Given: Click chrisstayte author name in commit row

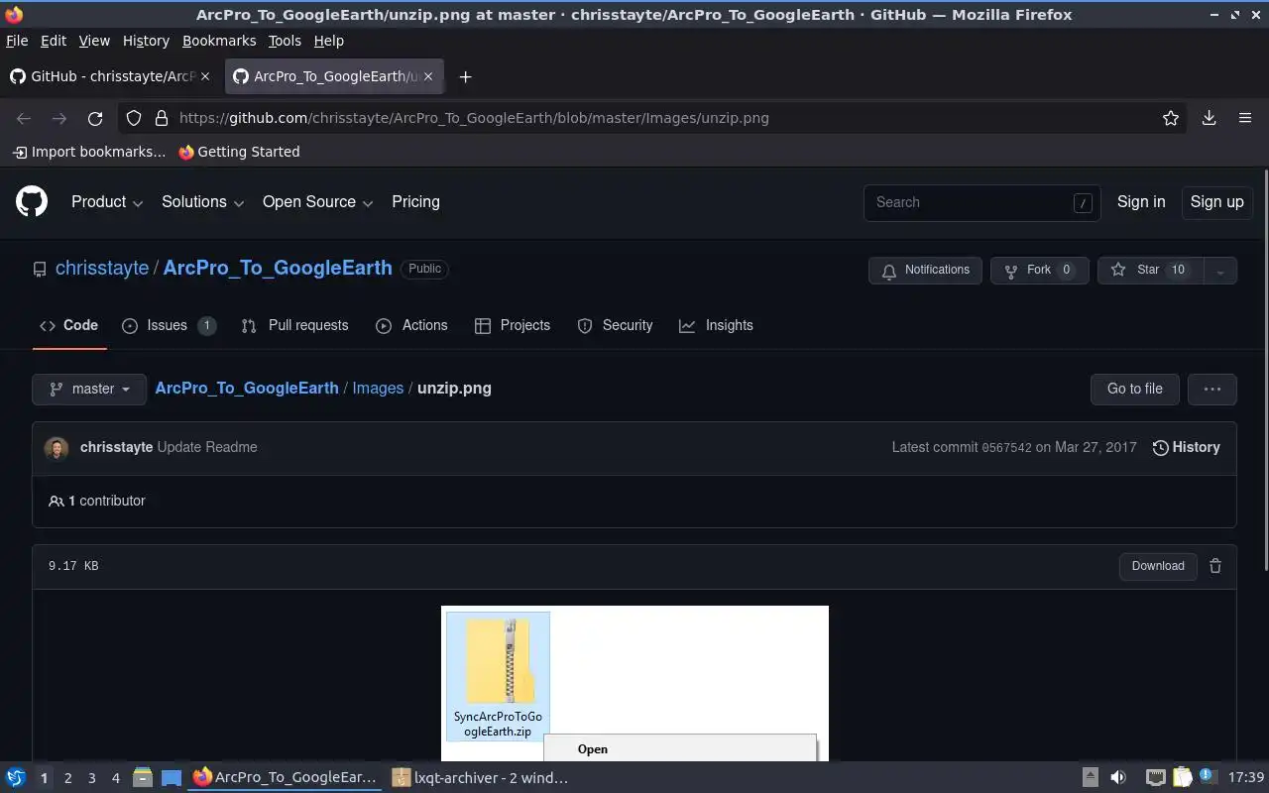Looking at the screenshot, I should [116, 447].
